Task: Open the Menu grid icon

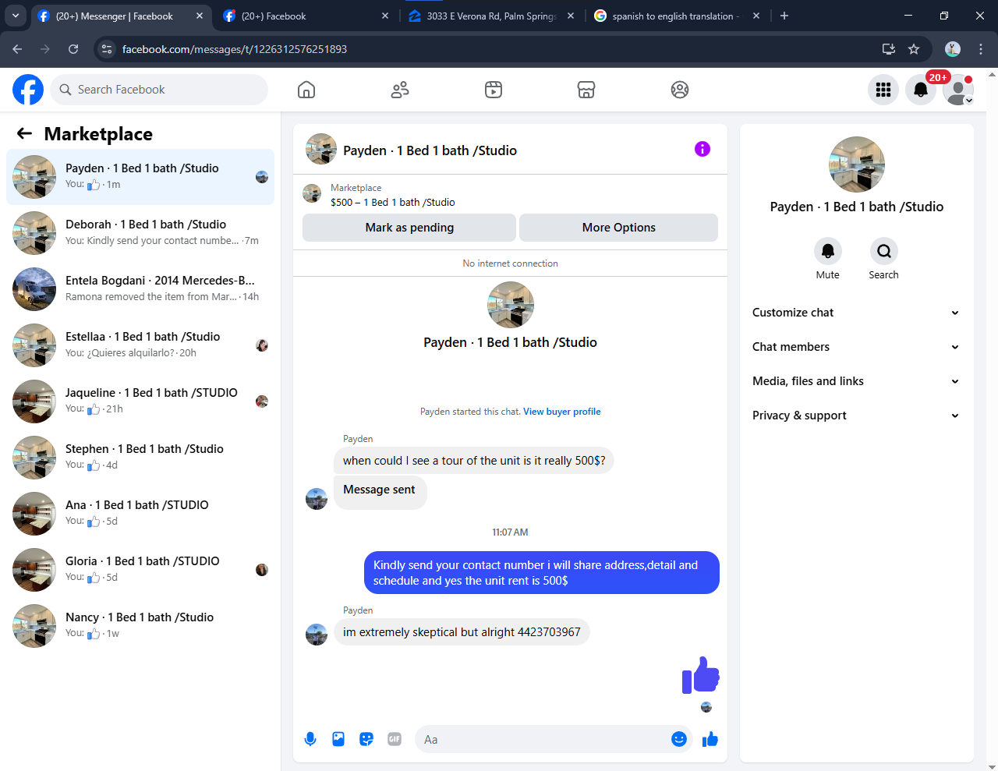Action: tap(883, 90)
